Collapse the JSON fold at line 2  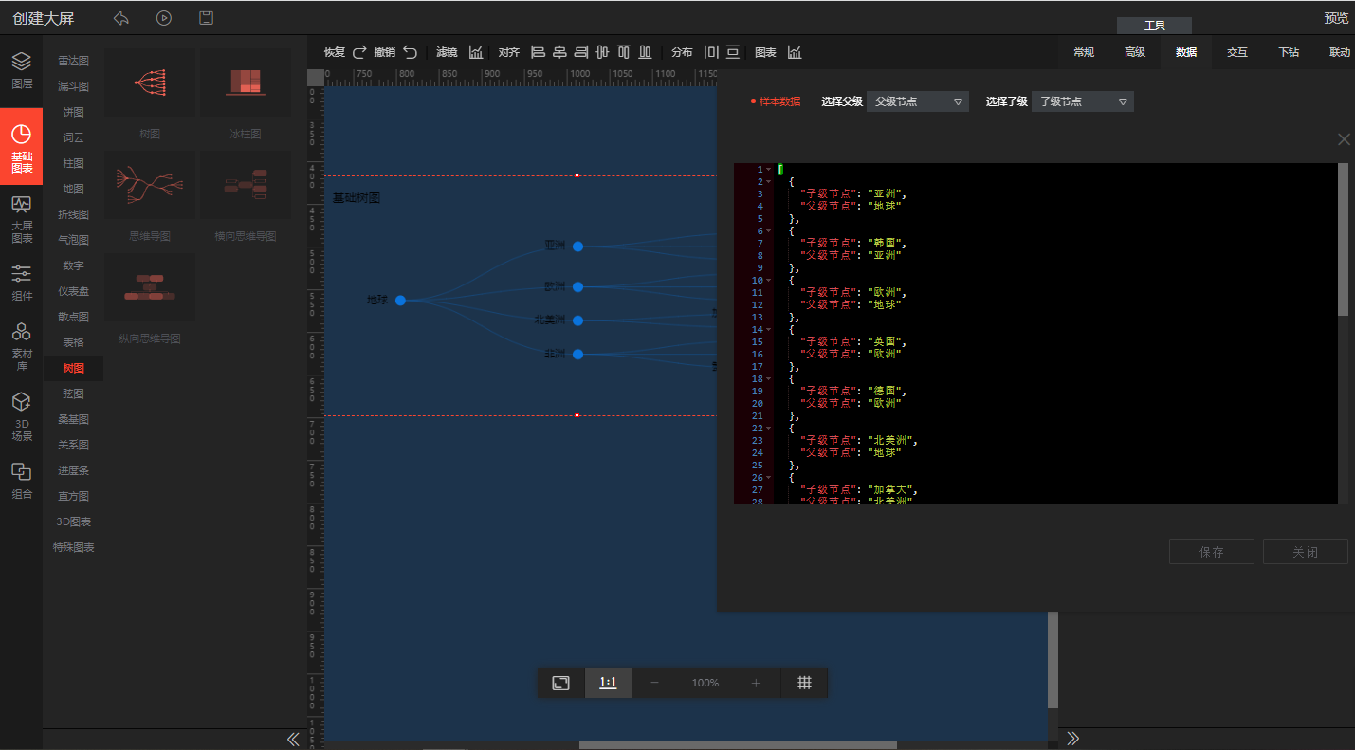(x=768, y=182)
